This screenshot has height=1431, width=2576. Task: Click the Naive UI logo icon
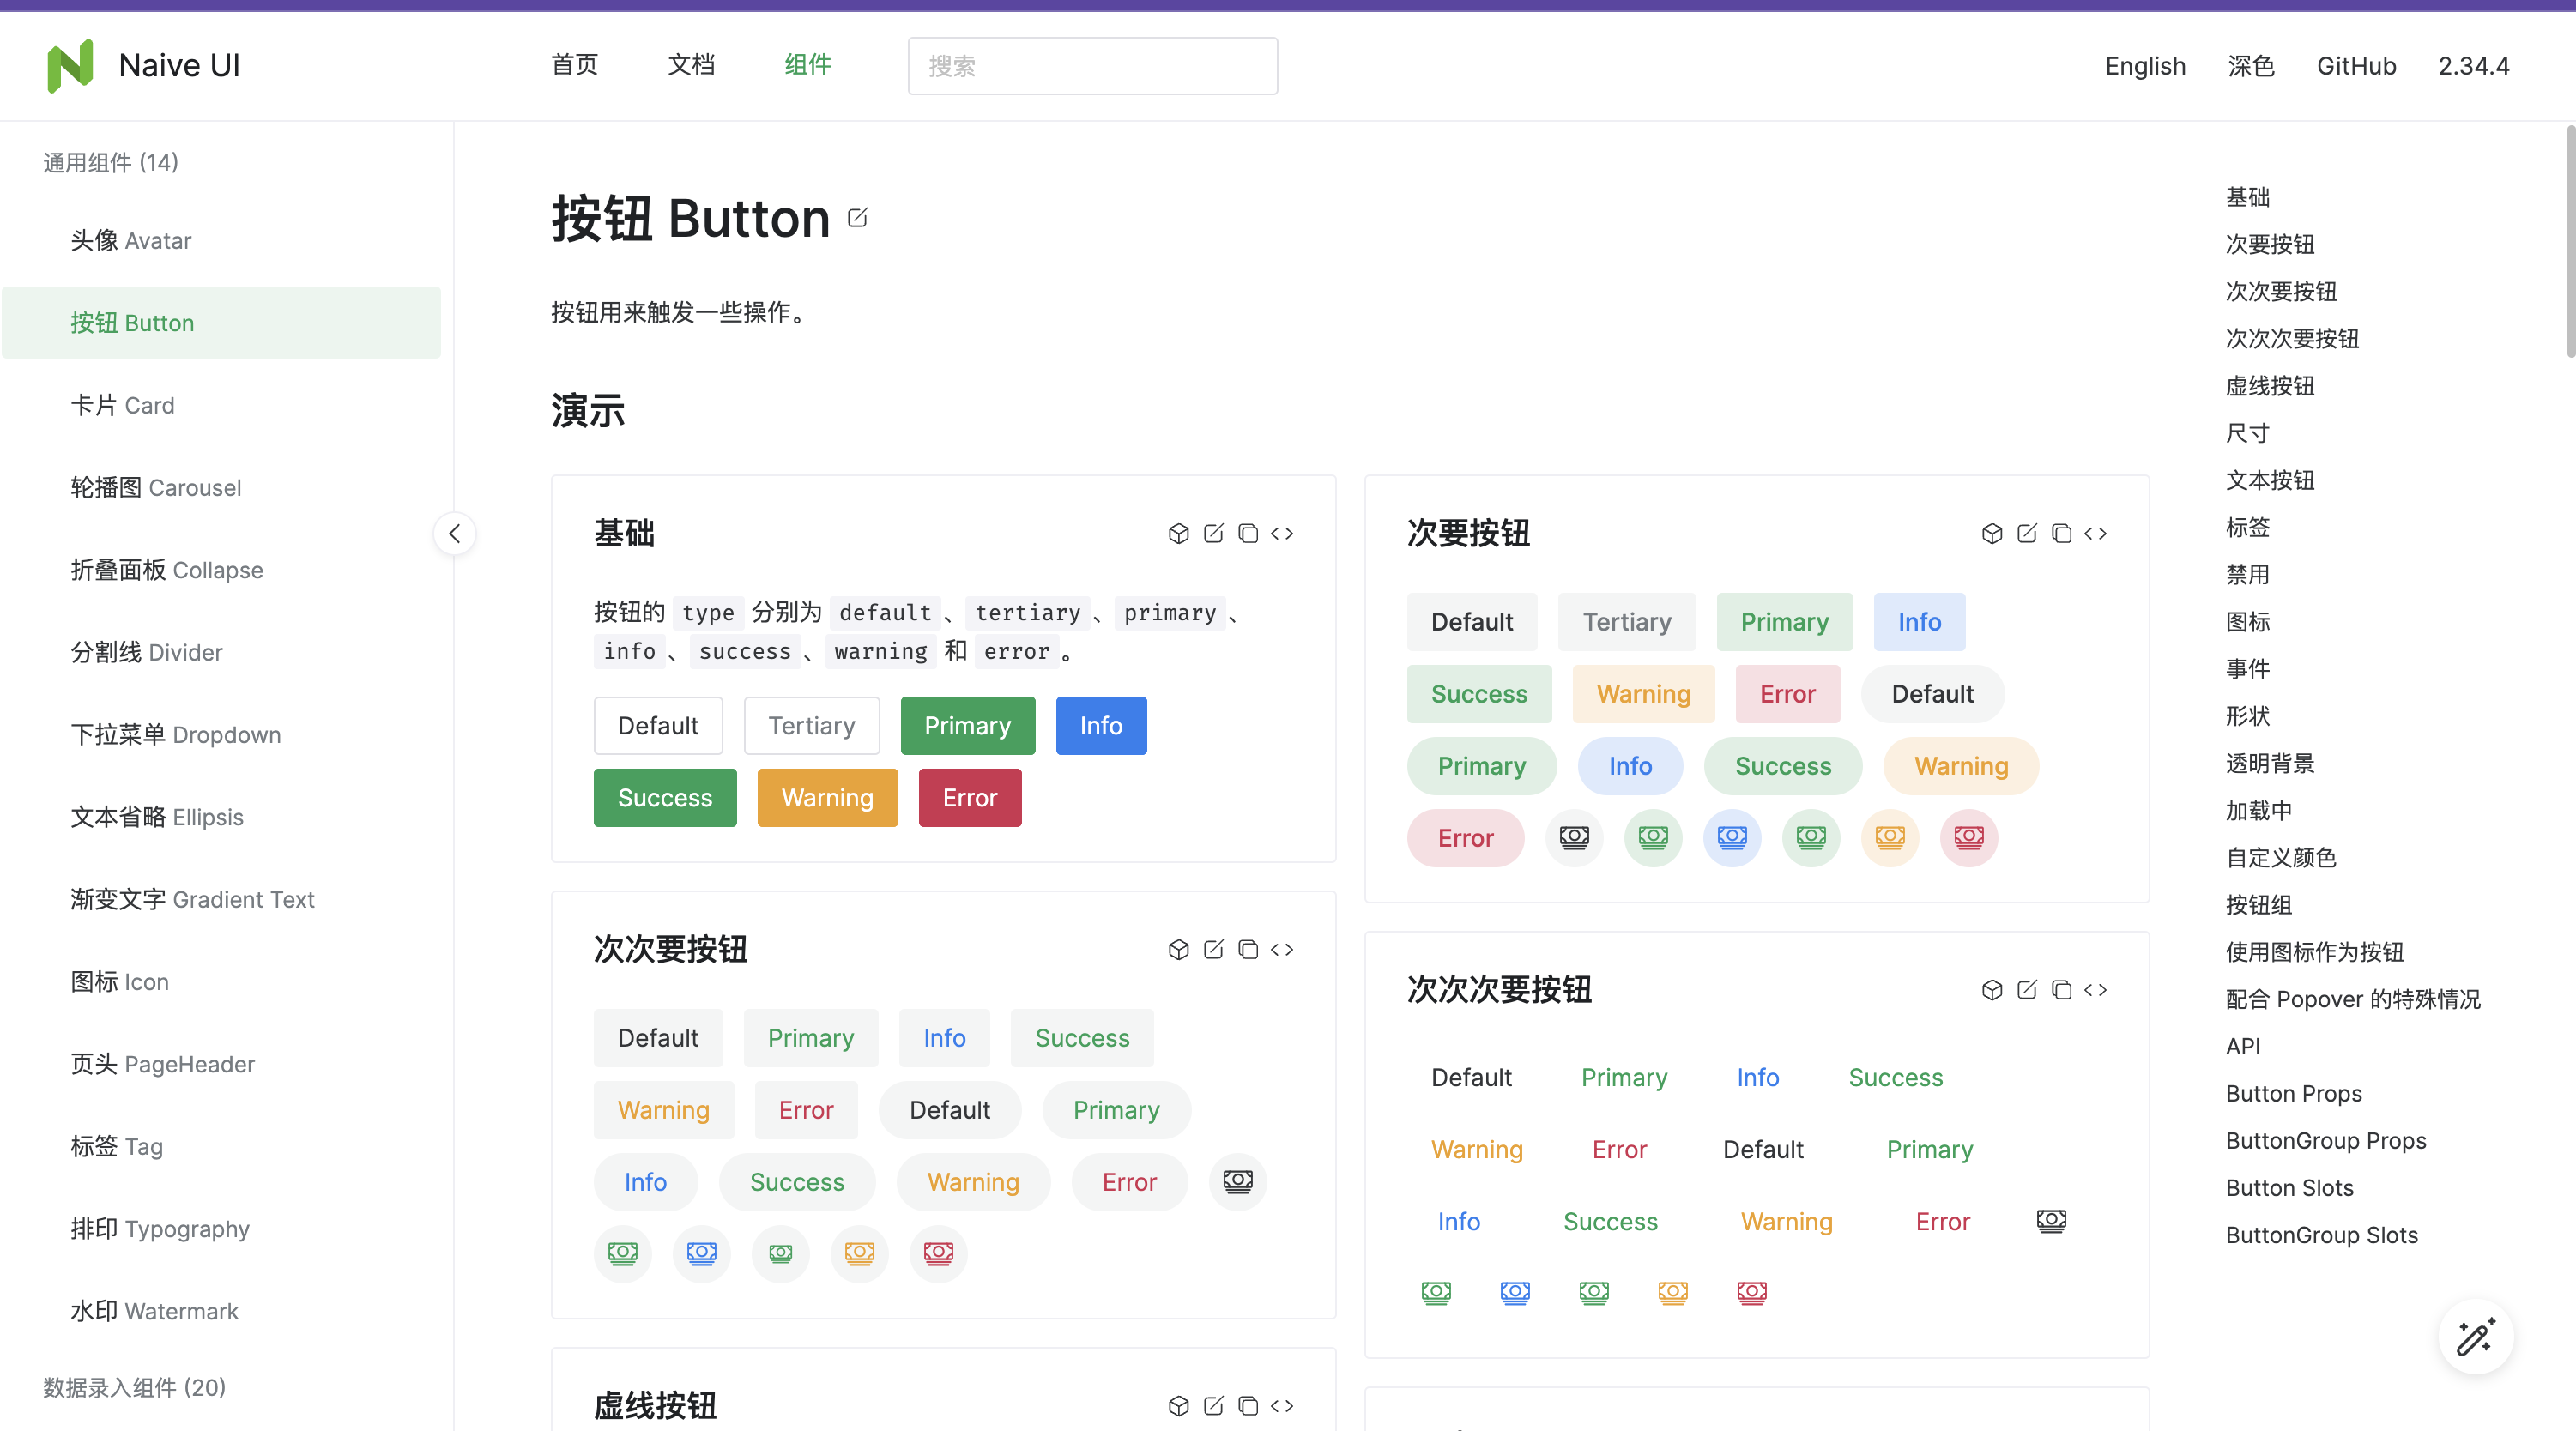pyautogui.click(x=70, y=66)
